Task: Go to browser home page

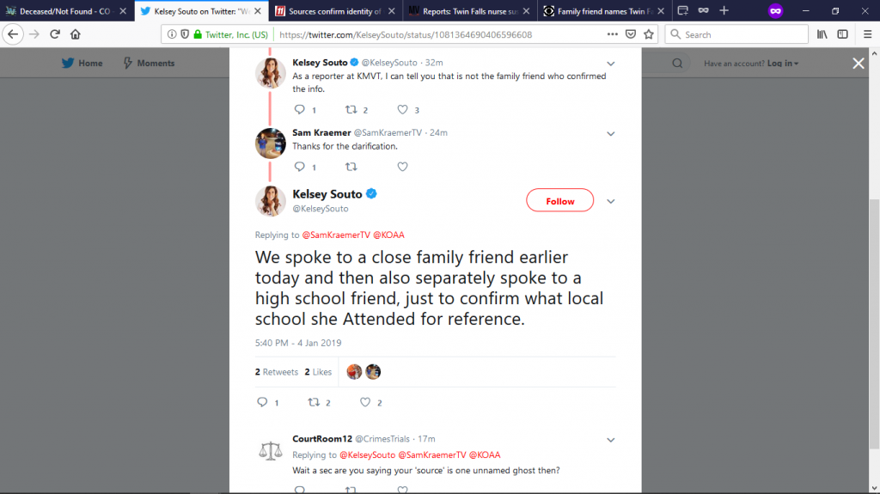Action: [x=76, y=34]
